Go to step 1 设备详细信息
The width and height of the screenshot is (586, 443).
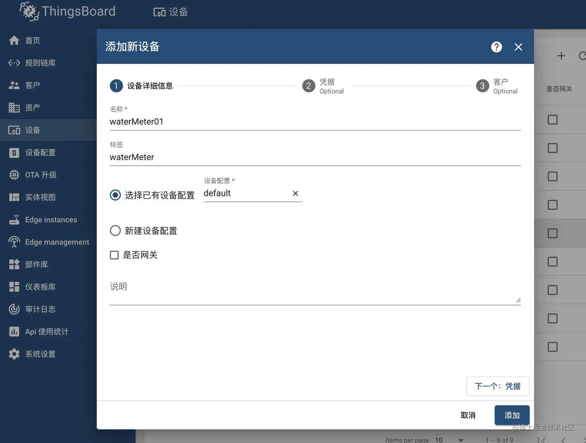pyautogui.click(x=141, y=86)
